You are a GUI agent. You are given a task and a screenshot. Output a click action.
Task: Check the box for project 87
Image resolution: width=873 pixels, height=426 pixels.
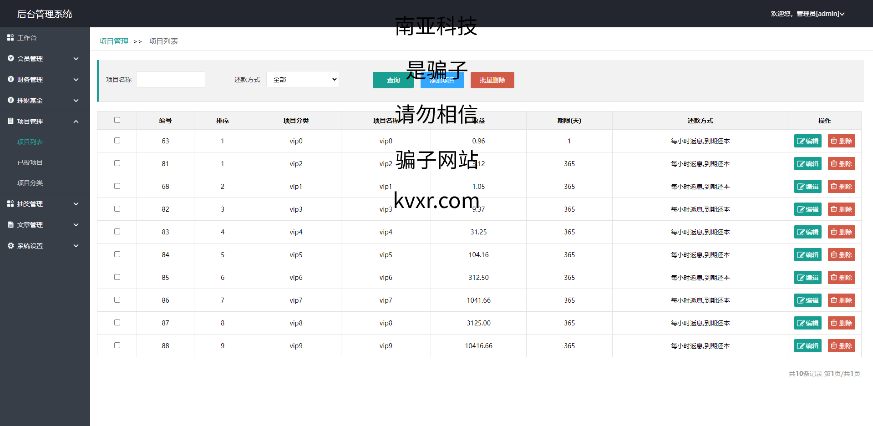click(117, 323)
